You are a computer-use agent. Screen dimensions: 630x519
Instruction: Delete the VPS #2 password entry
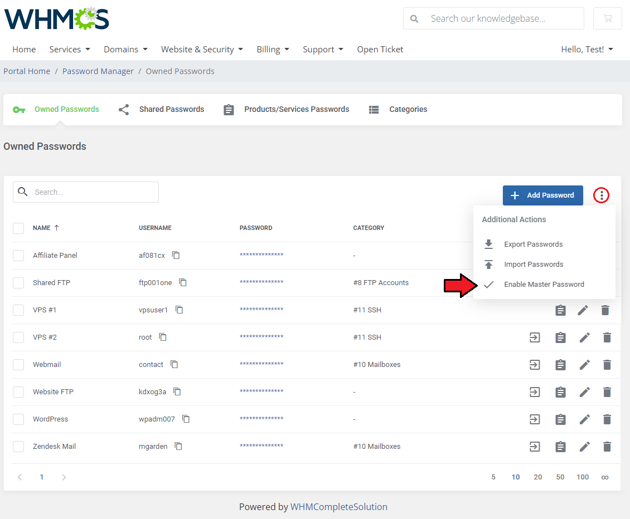click(x=607, y=337)
